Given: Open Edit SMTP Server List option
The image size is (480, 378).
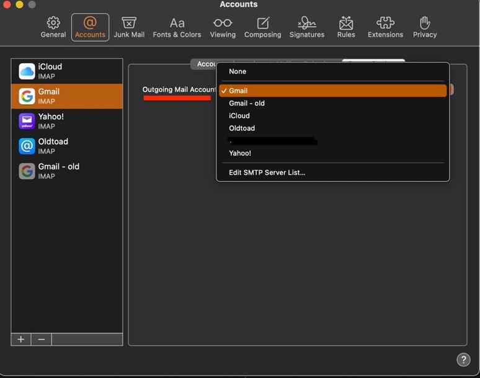Looking at the screenshot, I should click(x=333, y=173).
